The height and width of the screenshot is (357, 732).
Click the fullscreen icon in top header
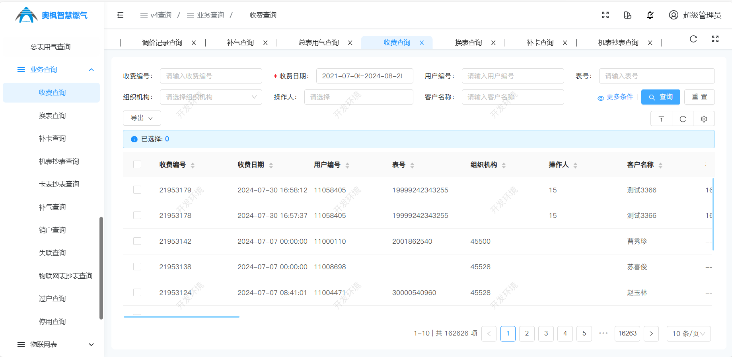605,15
